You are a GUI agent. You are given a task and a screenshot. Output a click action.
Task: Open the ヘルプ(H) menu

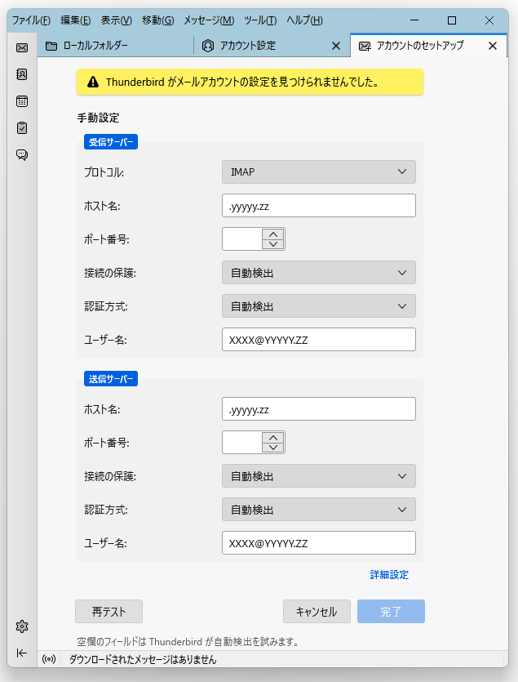304,20
